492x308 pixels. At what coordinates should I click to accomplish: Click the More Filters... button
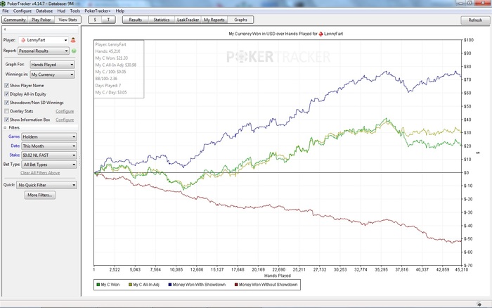click(x=40, y=195)
